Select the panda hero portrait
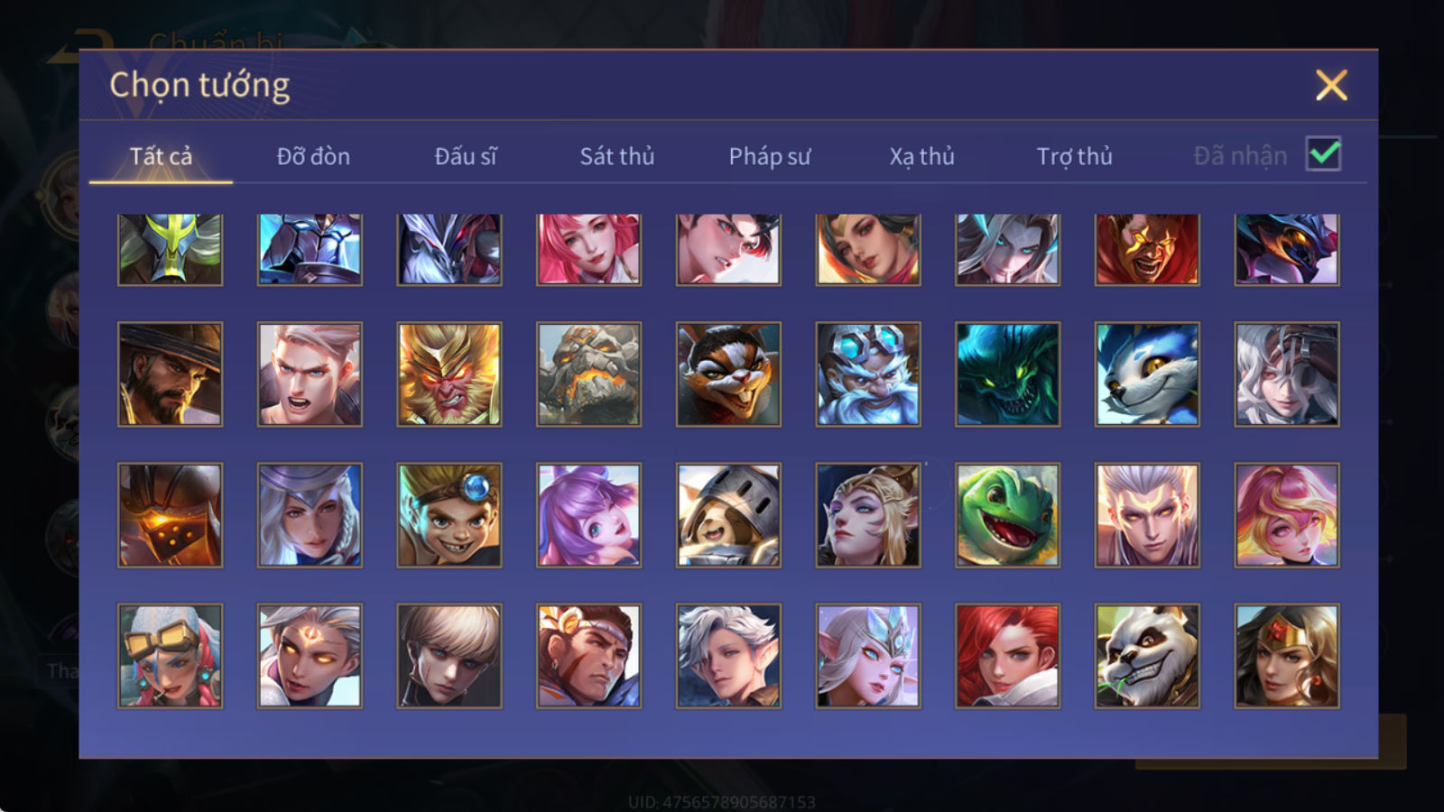 point(1147,656)
